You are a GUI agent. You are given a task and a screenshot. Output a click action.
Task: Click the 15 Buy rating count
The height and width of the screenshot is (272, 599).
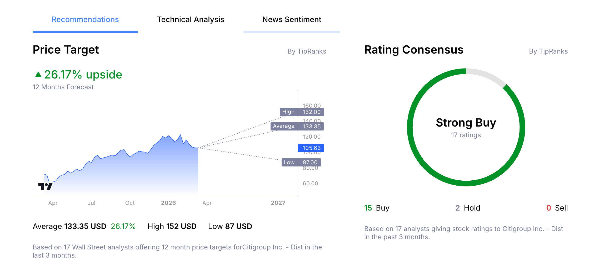point(376,208)
